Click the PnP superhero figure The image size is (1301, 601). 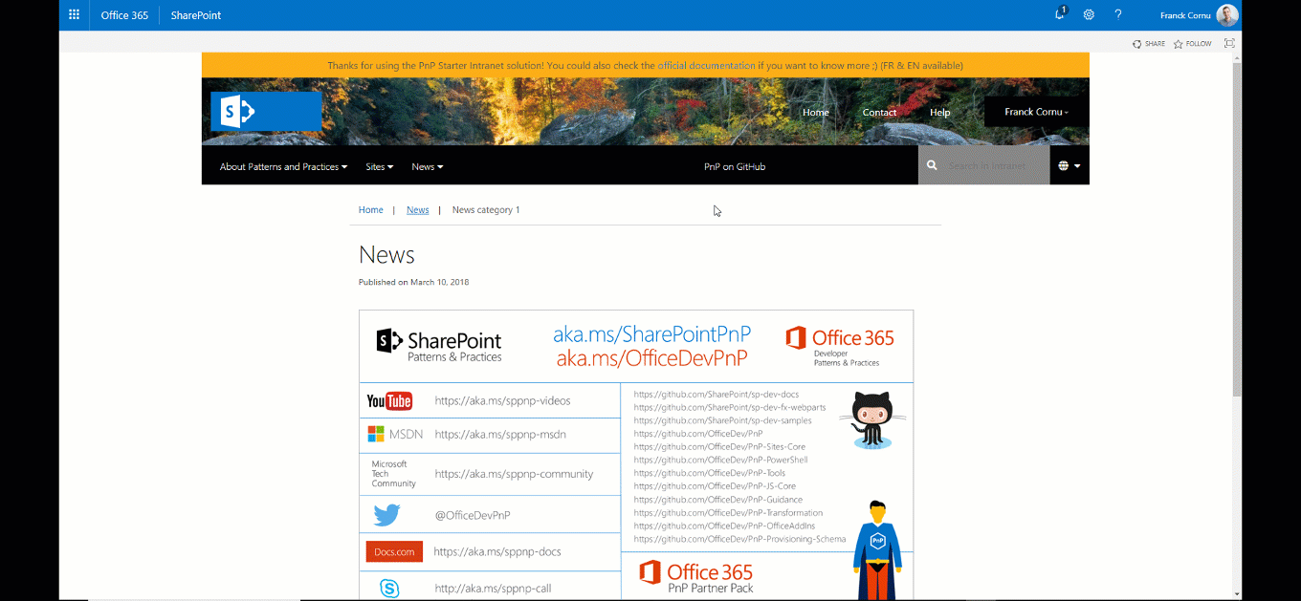[877, 550]
